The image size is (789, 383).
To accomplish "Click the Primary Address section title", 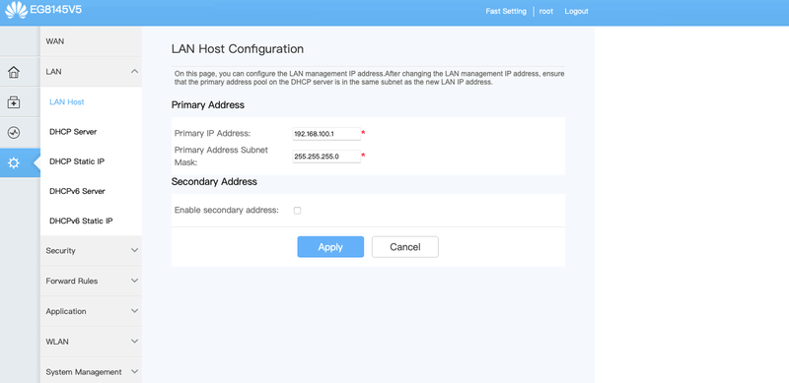I will [208, 105].
